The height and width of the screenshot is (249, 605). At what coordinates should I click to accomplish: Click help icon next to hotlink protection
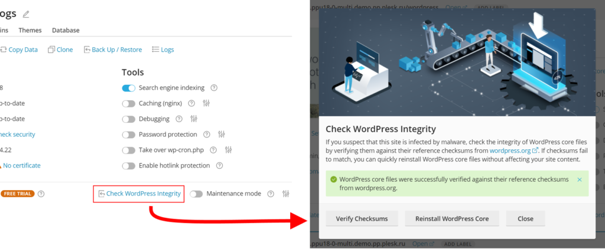tap(219, 166)
